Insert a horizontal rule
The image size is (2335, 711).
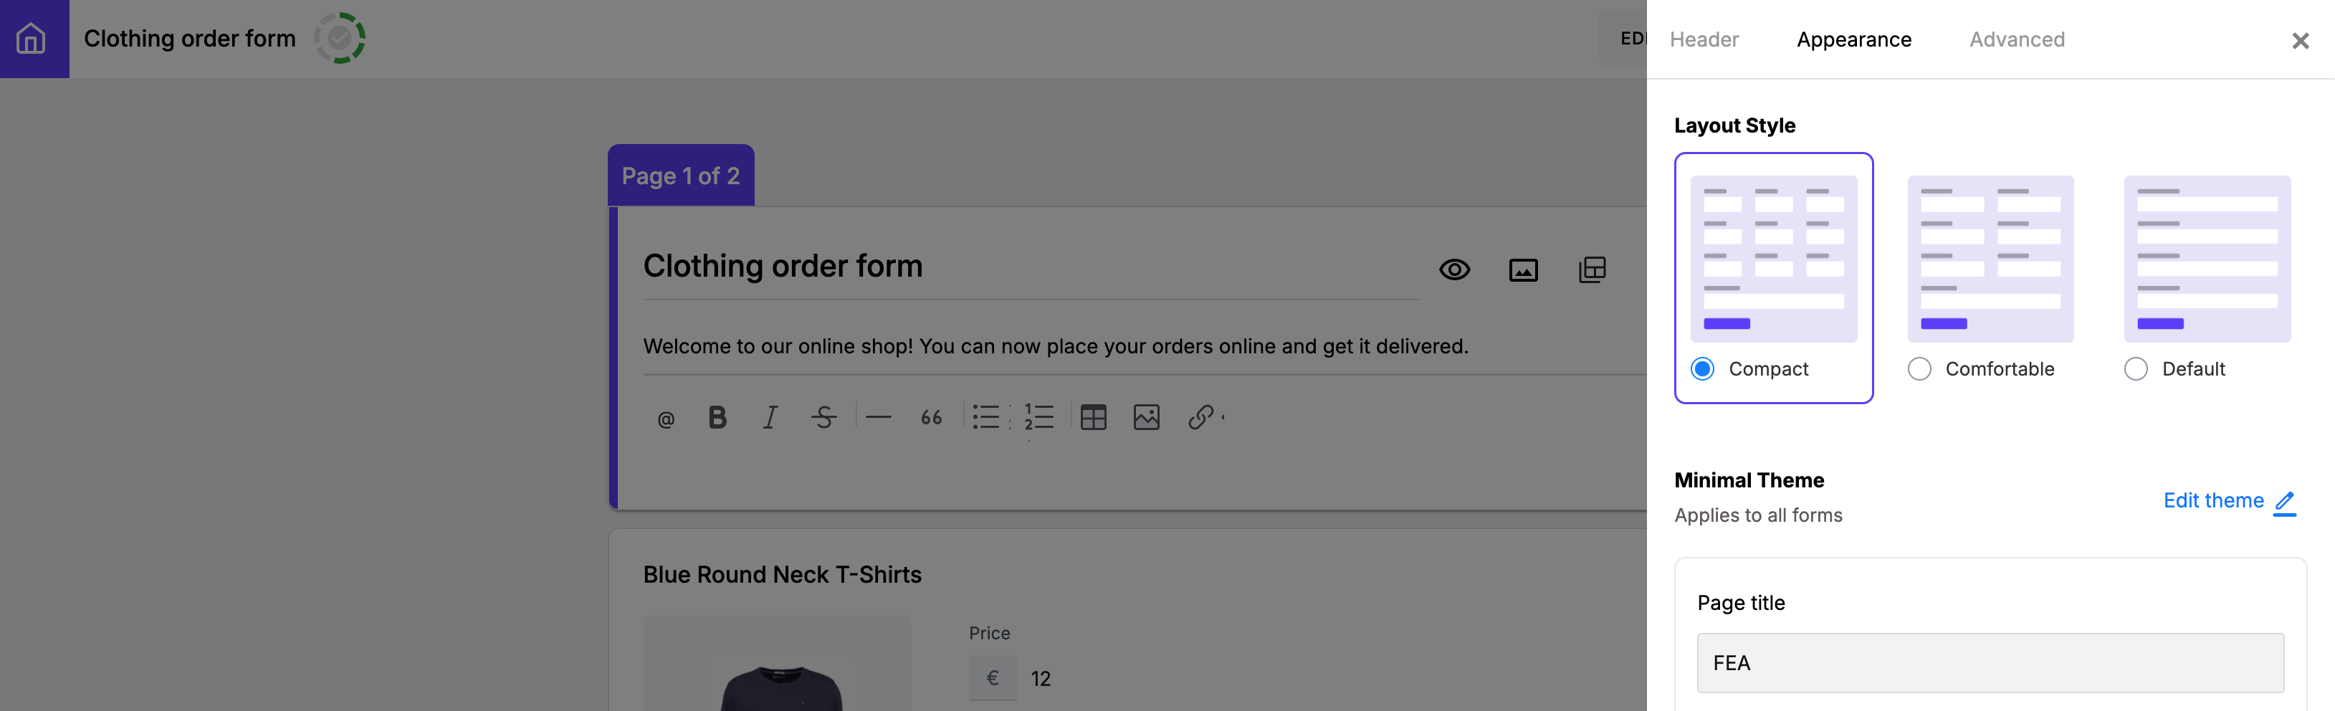(x=879, y=417)
